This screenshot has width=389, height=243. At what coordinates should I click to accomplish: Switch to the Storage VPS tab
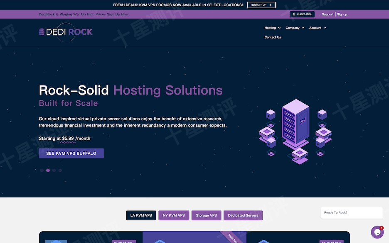pyautogui.click(x=206, y=215)
